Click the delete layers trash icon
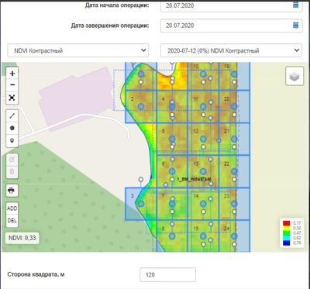 (12, 172)
